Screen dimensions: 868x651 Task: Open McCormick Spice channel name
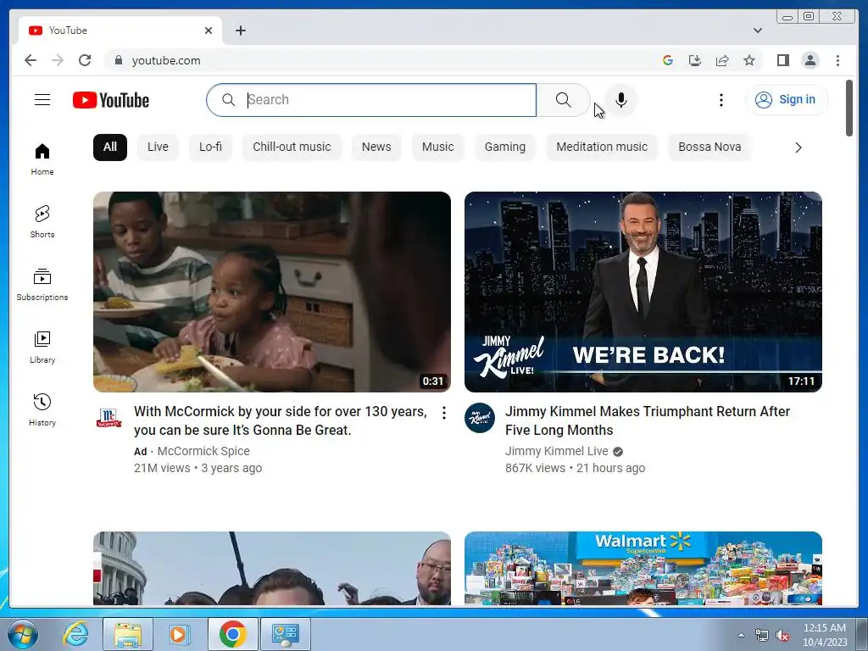pos(203,451)
